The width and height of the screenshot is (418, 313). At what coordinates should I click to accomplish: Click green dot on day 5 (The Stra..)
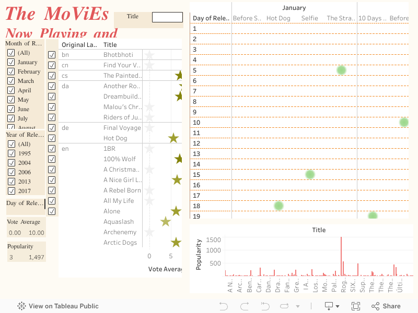click(341, 70)
